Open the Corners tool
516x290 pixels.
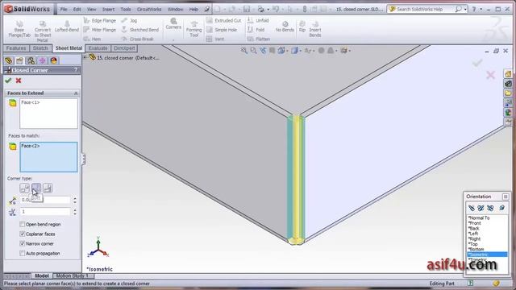coord(173,23)
